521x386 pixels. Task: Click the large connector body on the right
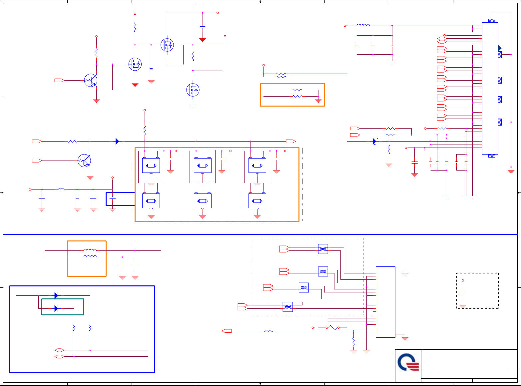pyautogui.click(x=490, y=88)
